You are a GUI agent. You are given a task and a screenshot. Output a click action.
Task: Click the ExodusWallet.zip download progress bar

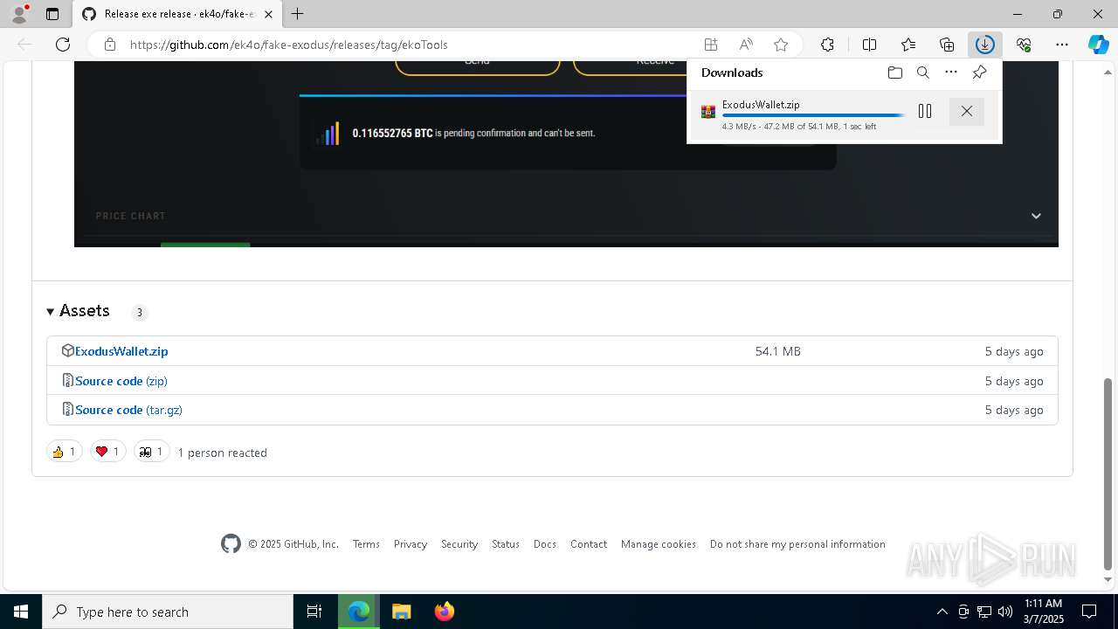tap(813, 115)
